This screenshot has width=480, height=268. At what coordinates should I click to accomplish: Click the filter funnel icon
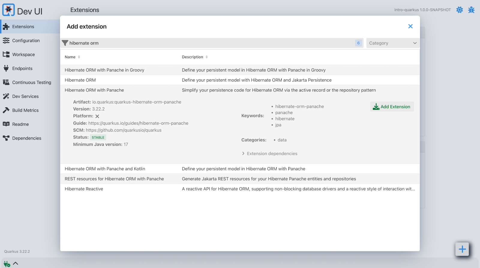65,43
